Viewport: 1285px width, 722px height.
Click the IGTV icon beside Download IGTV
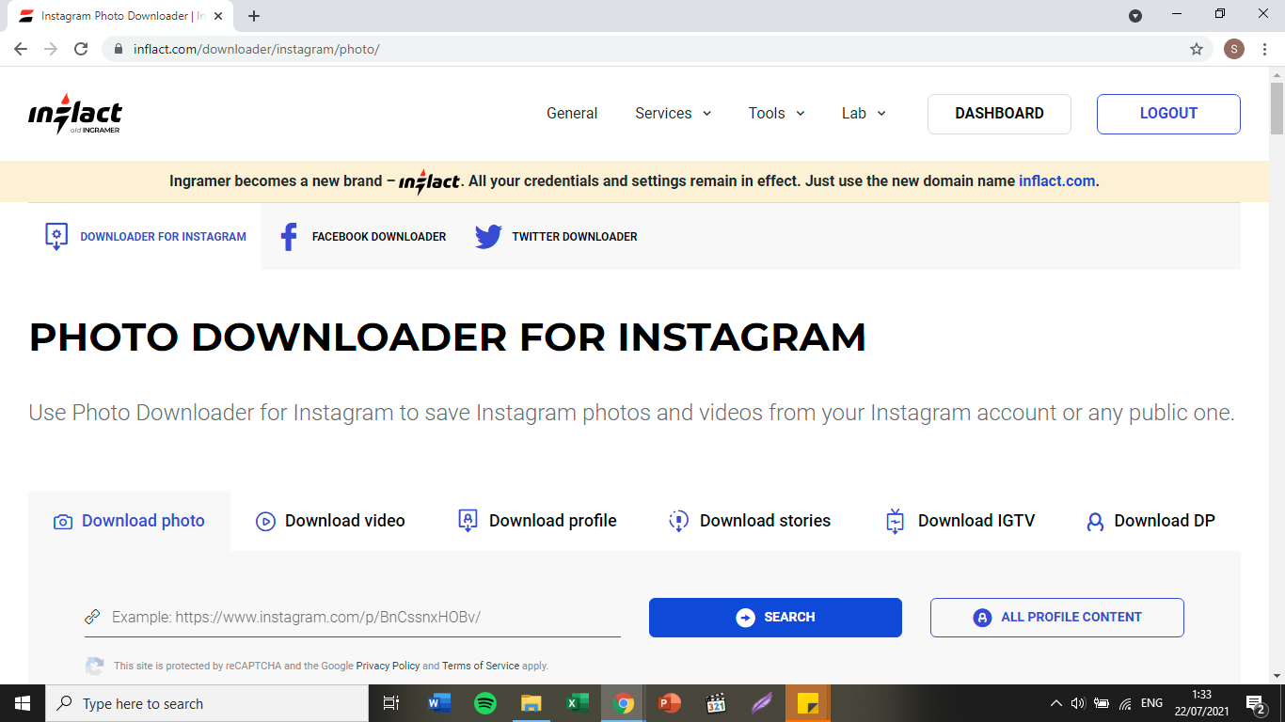click(x=896, y=521)
